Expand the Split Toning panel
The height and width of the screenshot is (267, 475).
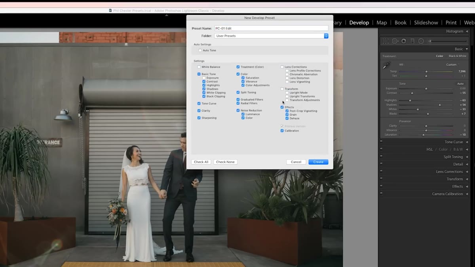pyautogui.click(x=467, y=157)
